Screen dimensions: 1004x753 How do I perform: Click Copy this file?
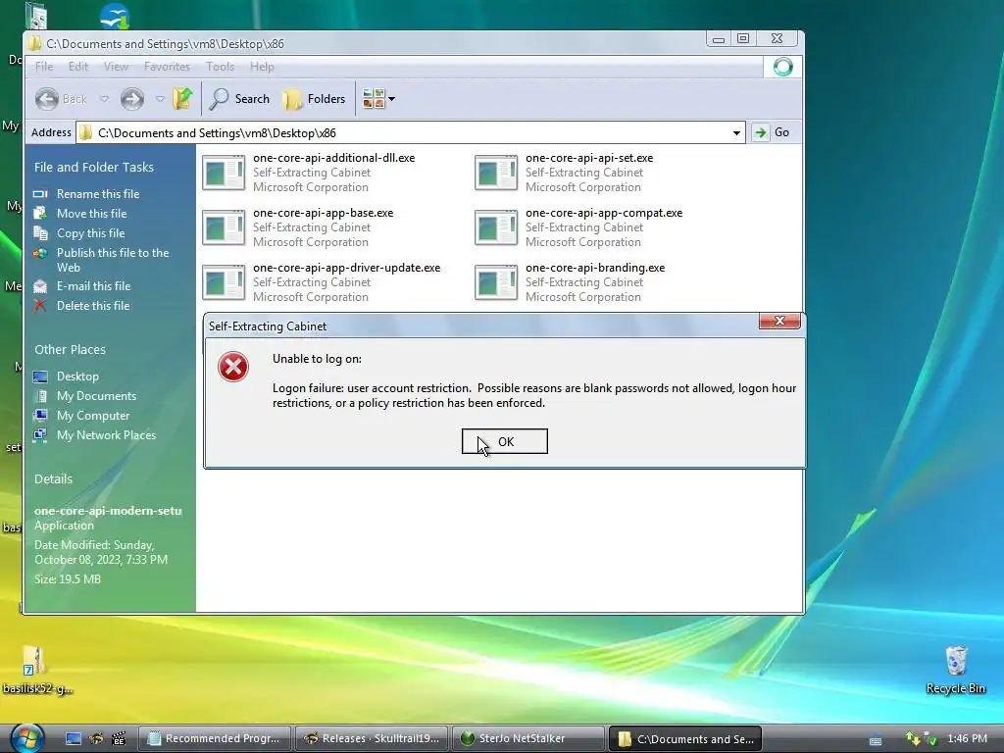[90, 233]
